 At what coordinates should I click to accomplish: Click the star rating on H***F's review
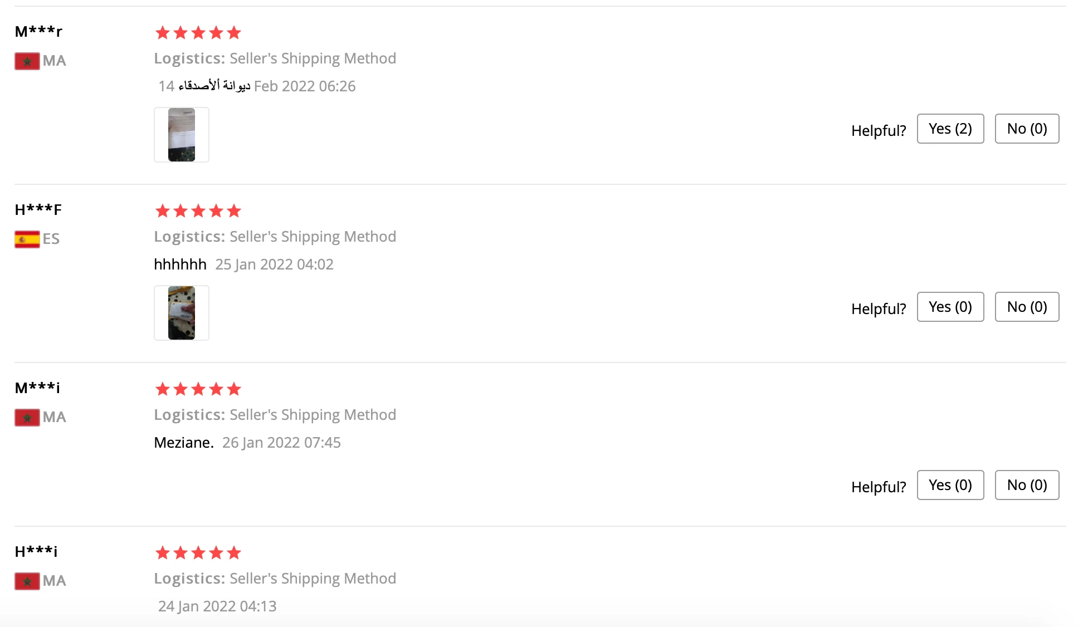(198, 211)
